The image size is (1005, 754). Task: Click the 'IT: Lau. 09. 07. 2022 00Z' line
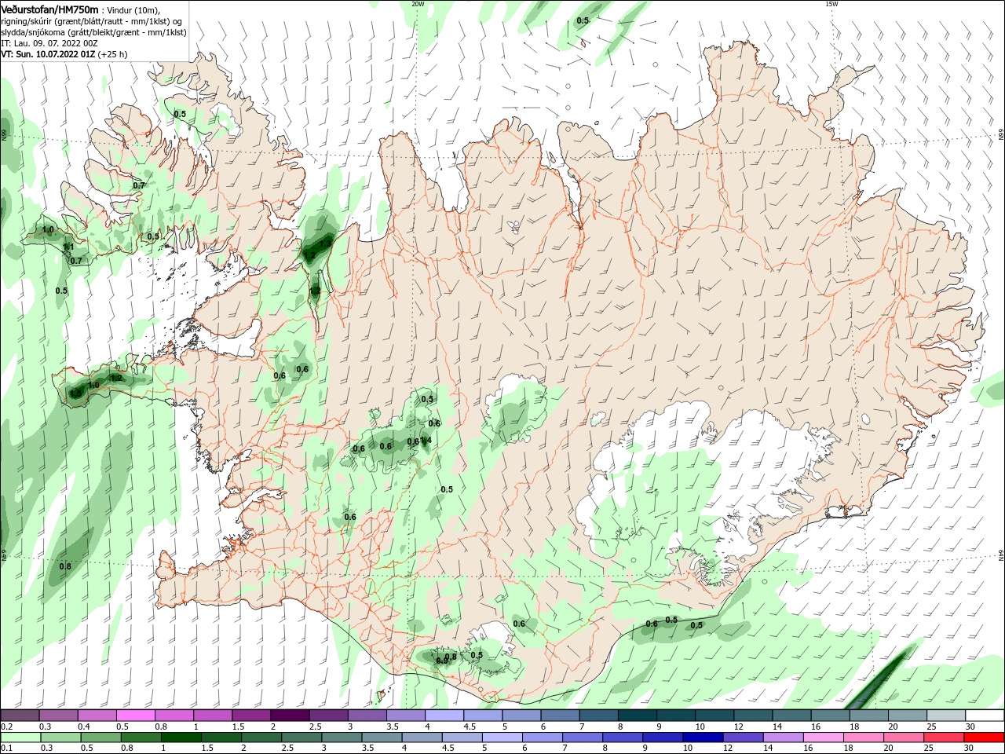pyautogui.click(x=49, y=43)
